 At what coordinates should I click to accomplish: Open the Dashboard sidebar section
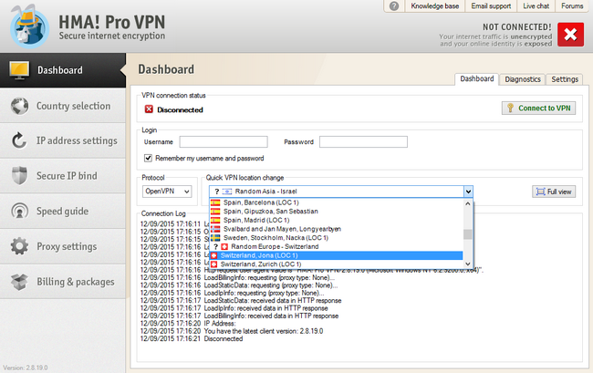(63, 70)
